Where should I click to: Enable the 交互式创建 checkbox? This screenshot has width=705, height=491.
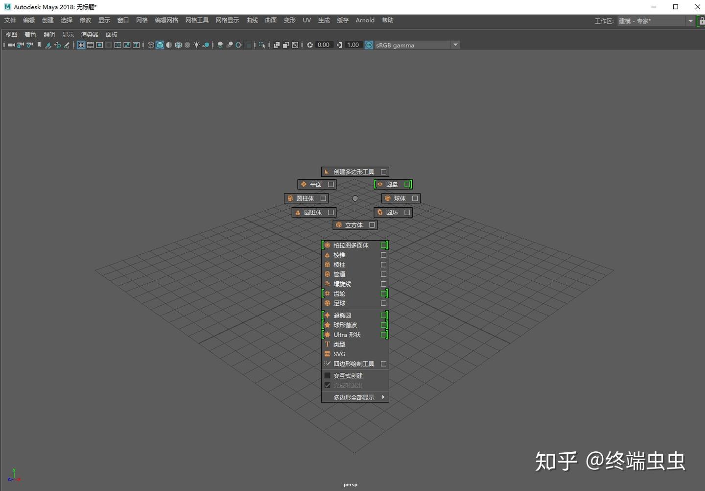tap(327, 375)
